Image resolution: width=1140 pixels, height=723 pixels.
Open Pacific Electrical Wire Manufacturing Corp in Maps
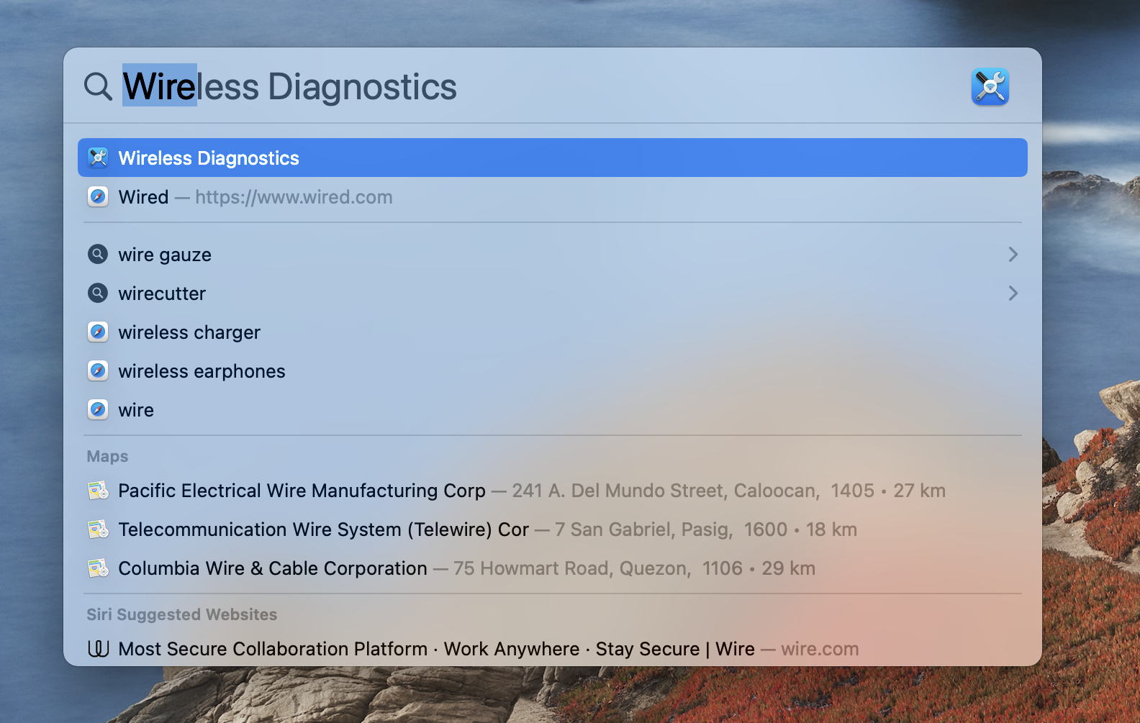[x=553, y=491]
